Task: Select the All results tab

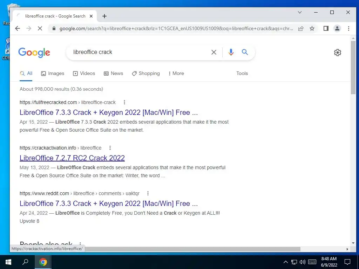Action: 26,74
